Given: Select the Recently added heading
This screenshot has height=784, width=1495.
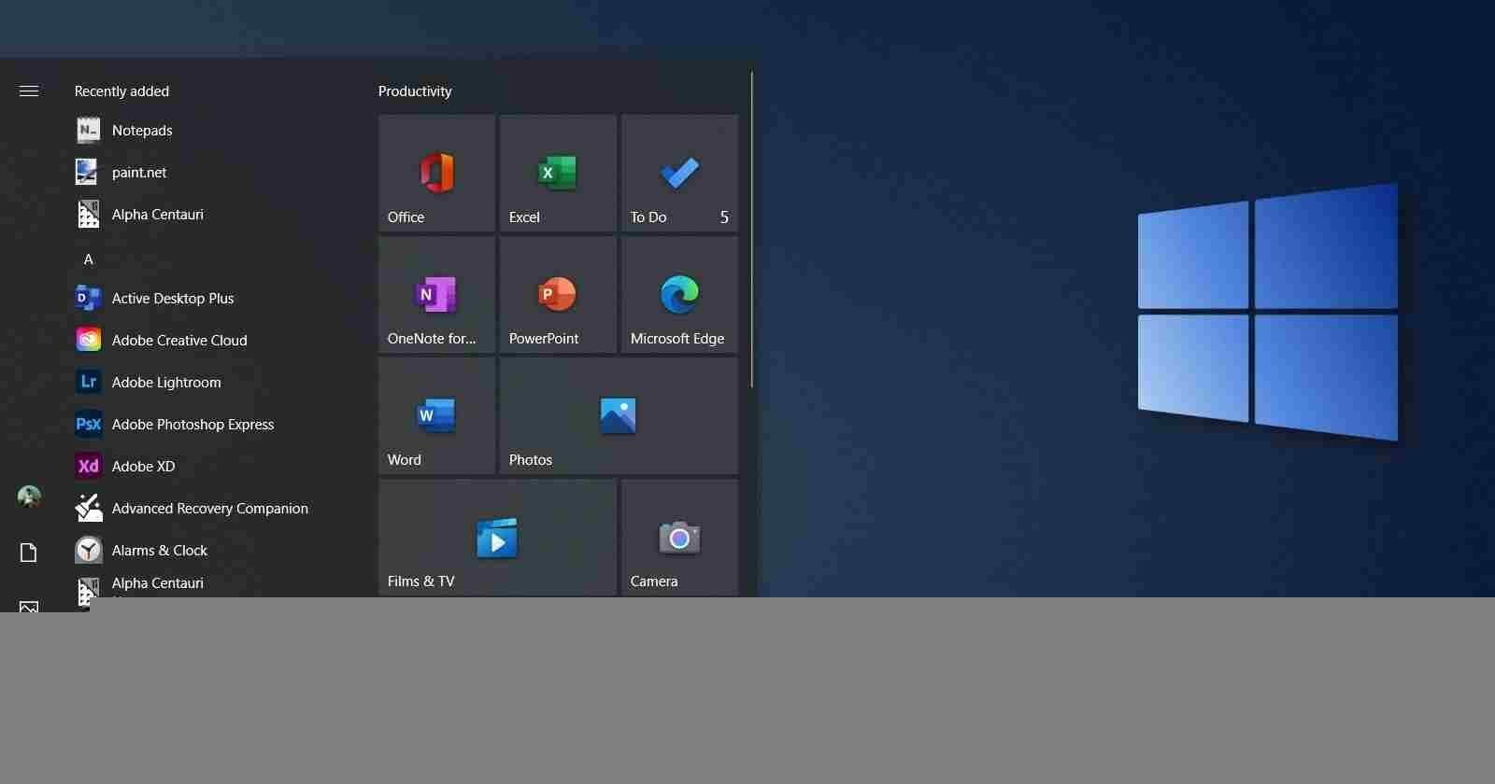Looking at the screenshot, I should [x=121, y=91].
